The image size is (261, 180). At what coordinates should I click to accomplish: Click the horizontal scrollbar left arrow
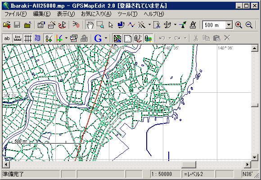(6, 165)
